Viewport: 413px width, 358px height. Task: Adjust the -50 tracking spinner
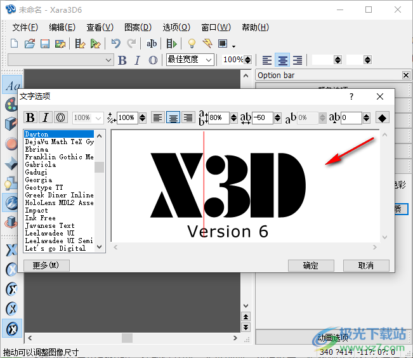(278, 117)
